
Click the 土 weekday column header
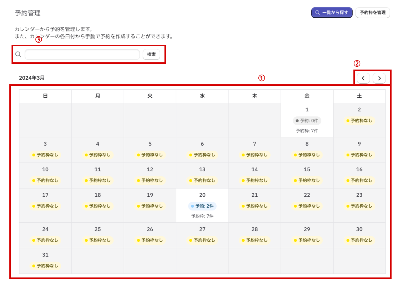click(359, 96)
